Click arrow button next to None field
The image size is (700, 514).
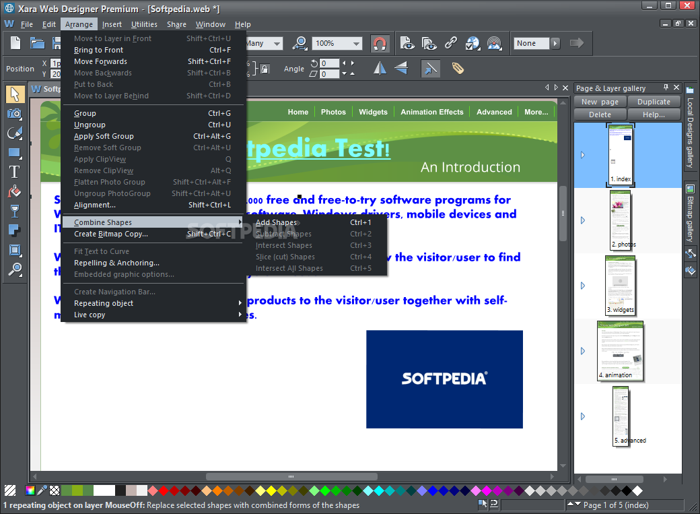[x=555, y=43]
